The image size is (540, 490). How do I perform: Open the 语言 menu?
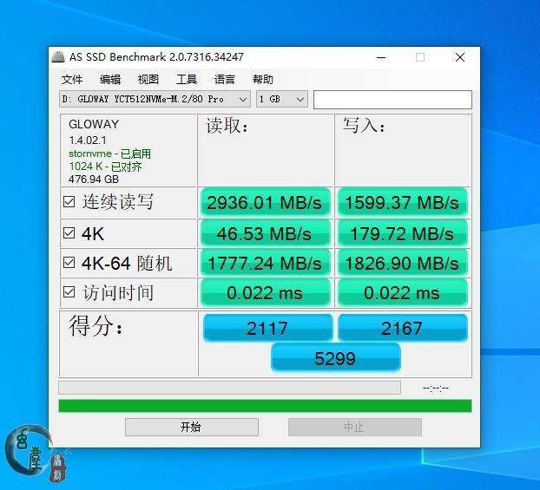[225, 80]
